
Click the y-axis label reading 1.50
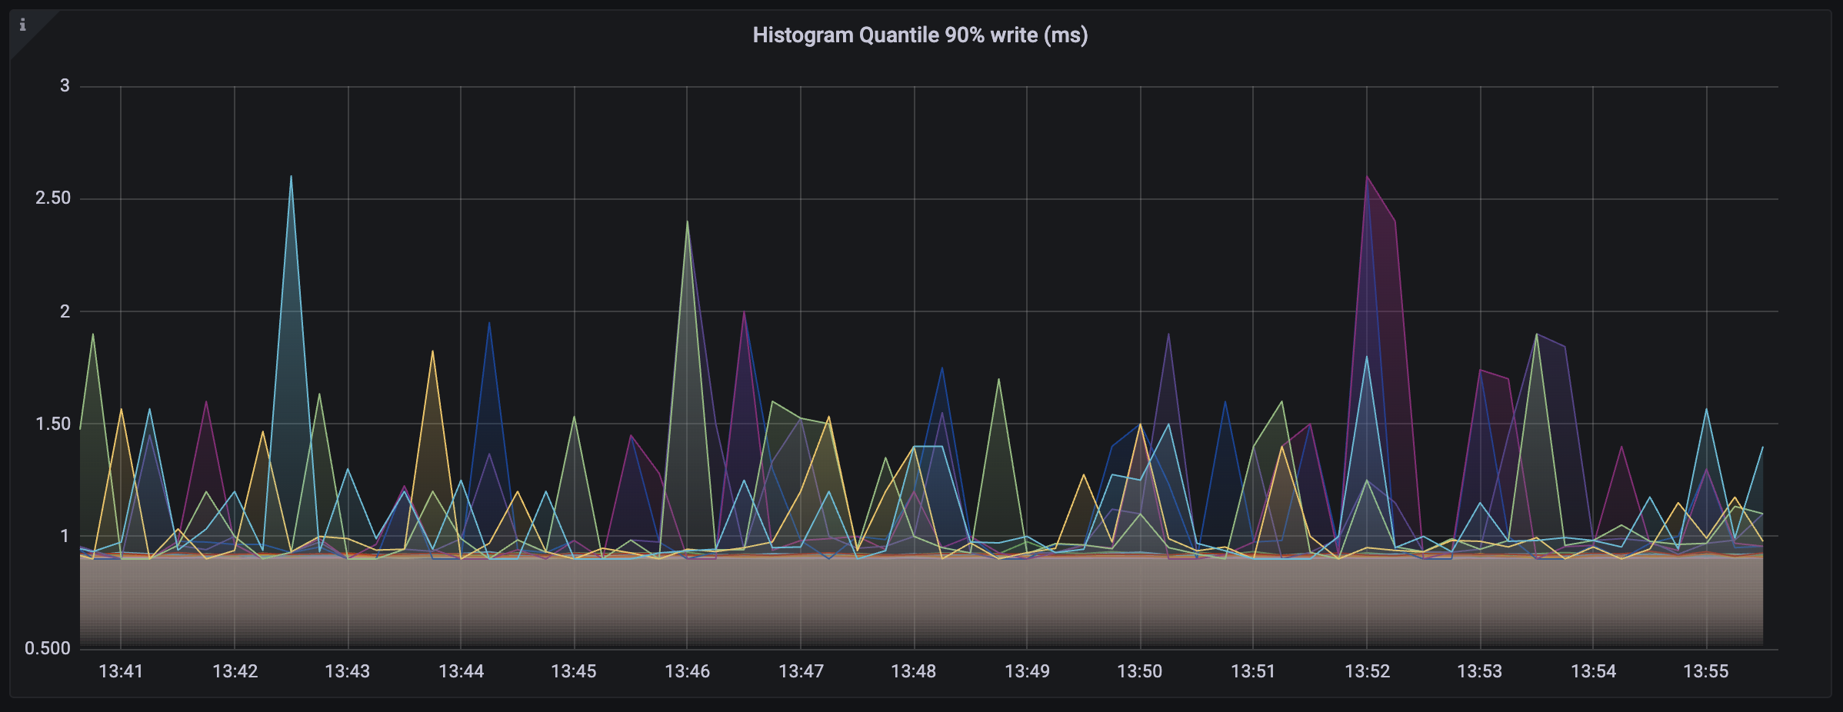pyautogui.click(x=55, y=422)
